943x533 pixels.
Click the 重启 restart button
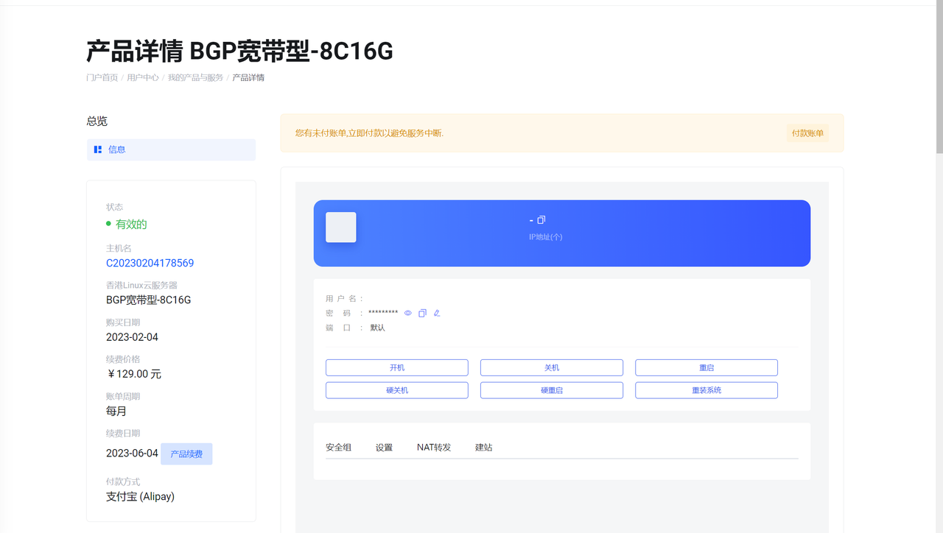click(707, 367)
